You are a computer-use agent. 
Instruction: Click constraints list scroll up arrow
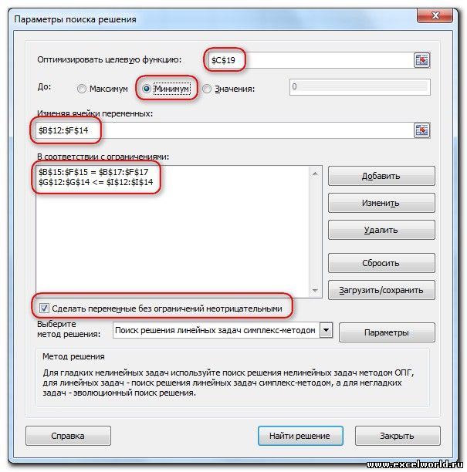tap(315, 174)
